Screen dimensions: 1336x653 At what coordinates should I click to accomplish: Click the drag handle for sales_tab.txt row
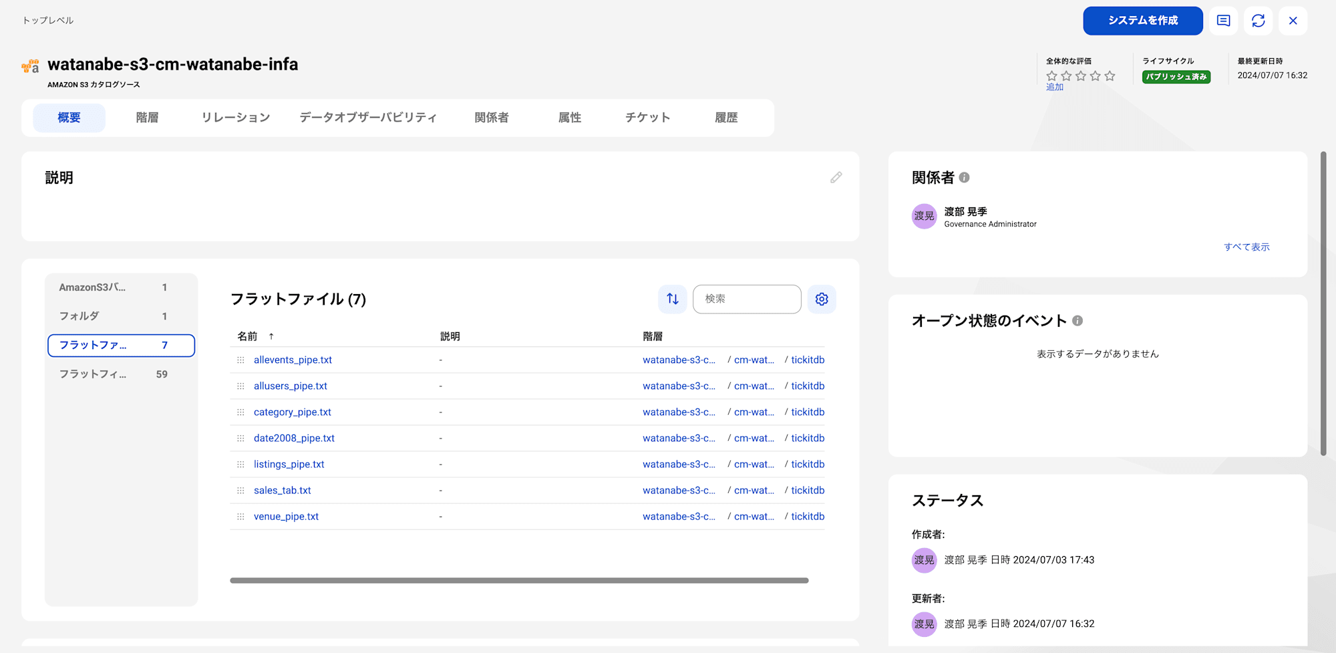240,491
